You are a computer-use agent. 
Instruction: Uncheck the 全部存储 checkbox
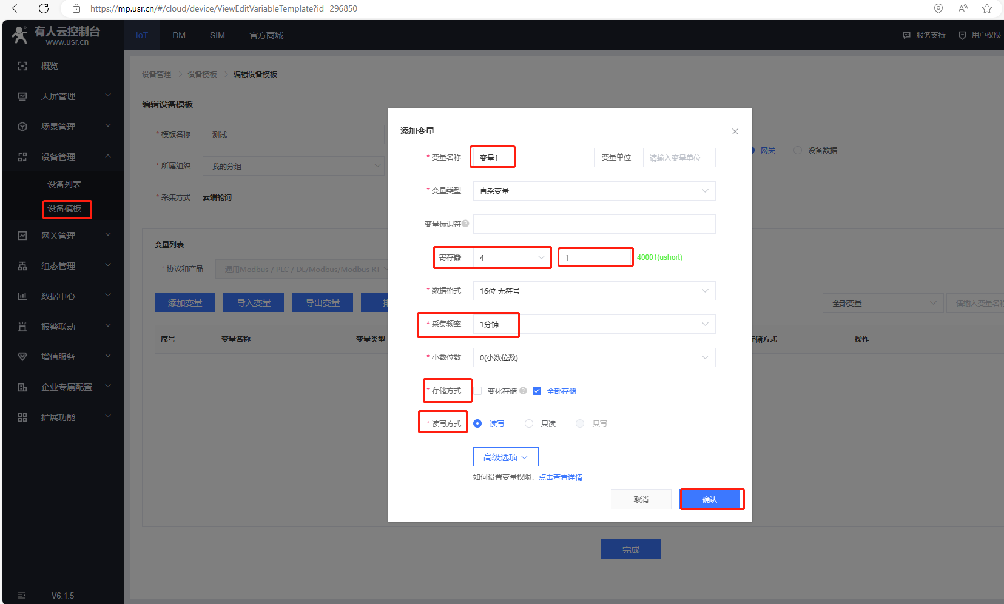pyautogui.click(x=537, y=391)
